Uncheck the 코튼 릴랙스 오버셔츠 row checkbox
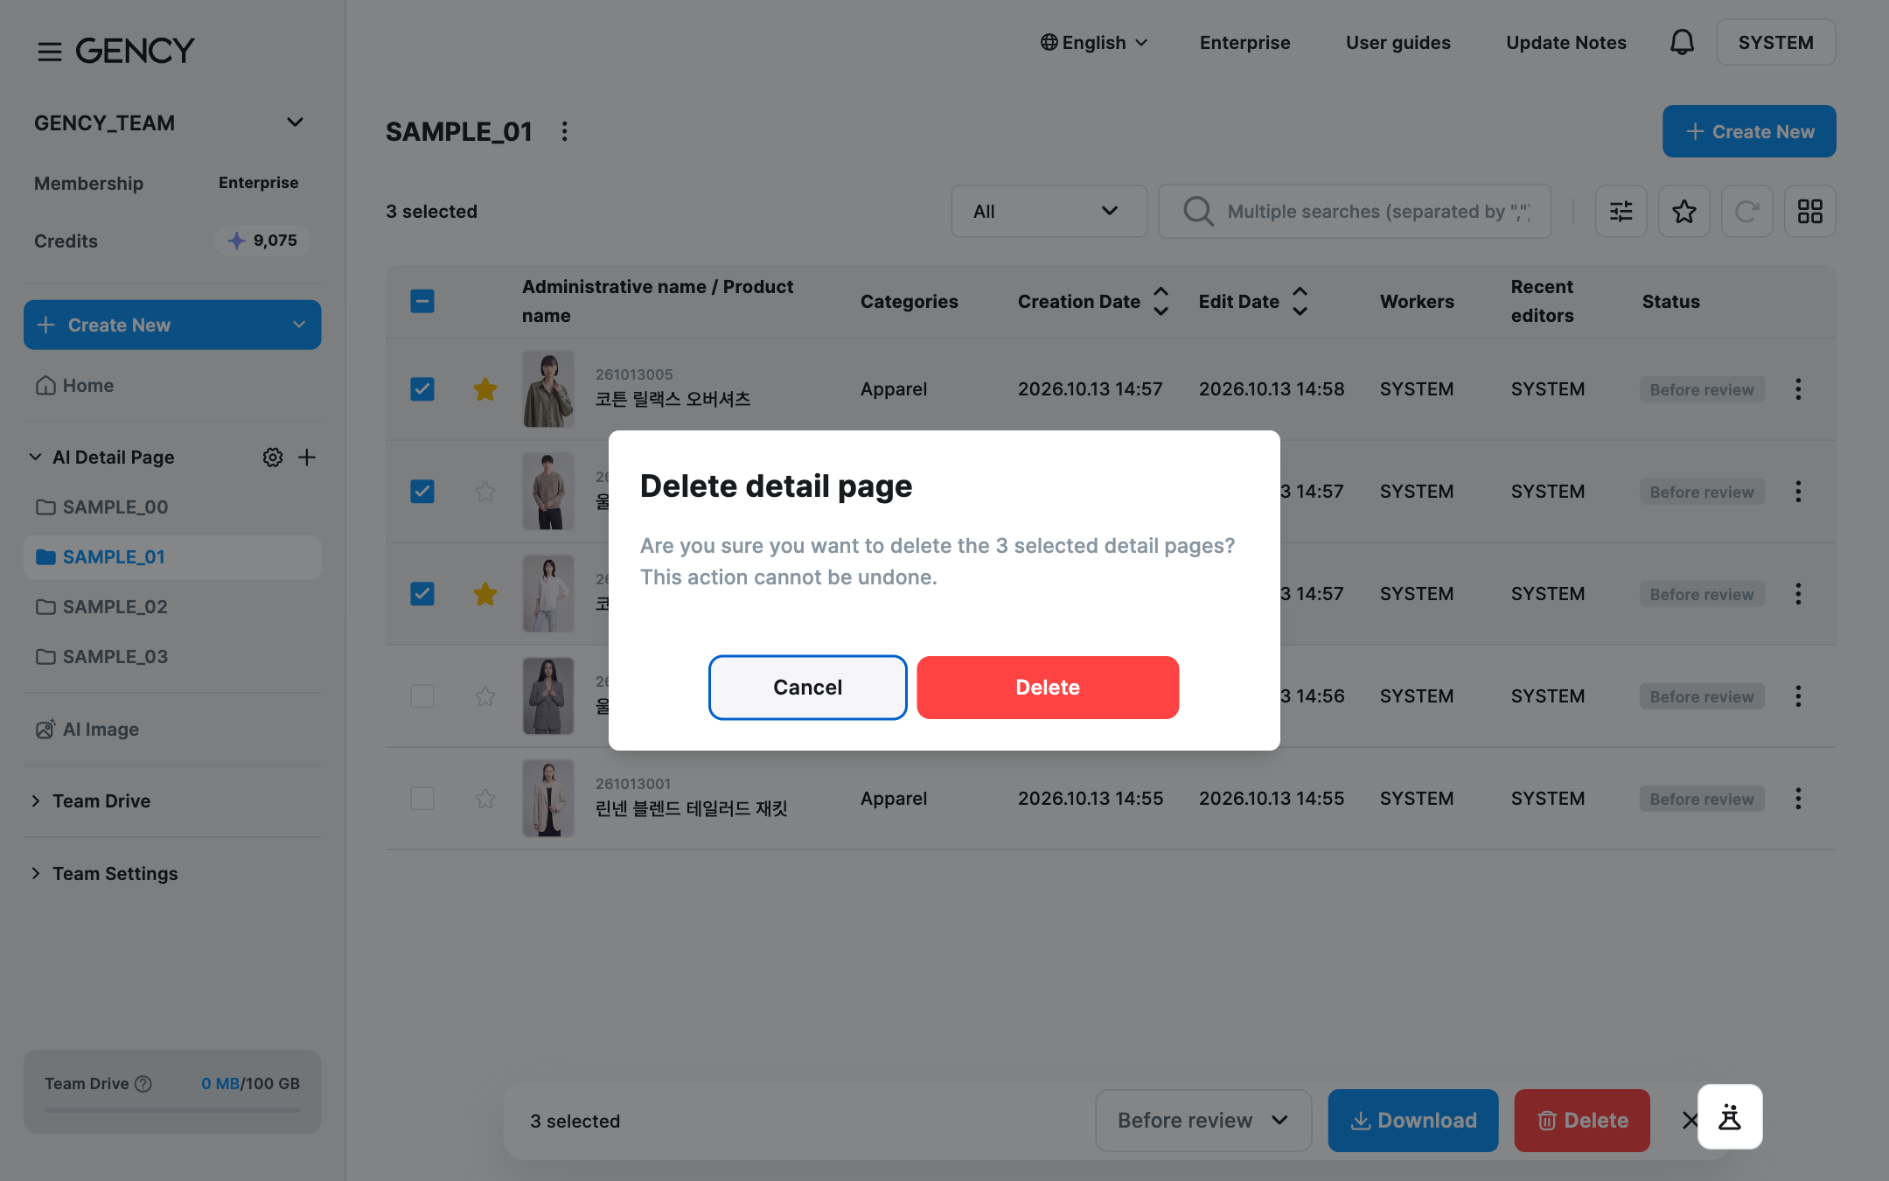This screenshot has height=1181, width=1889. [422, 389]
